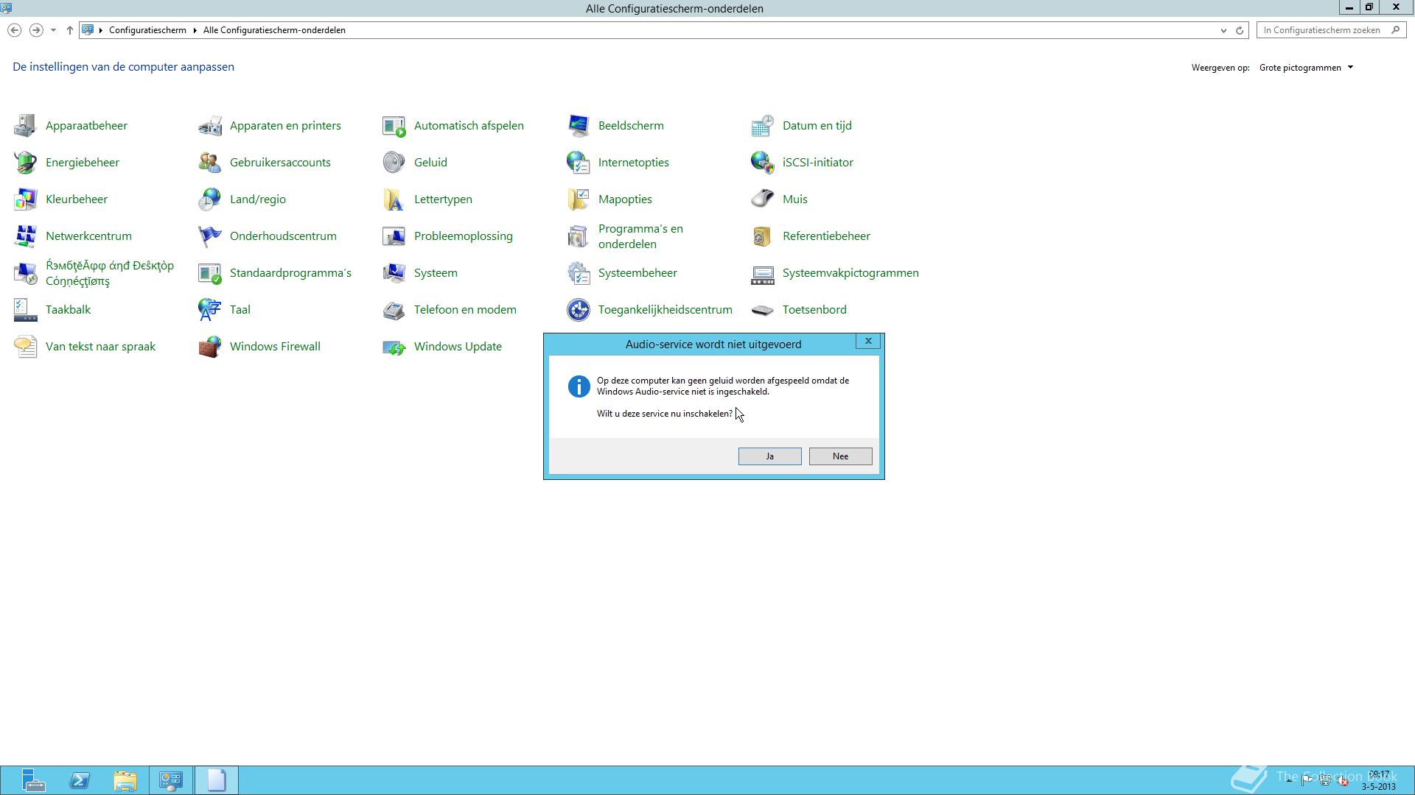1415x795 pixels.
Task: Click the Systeembeheer link
Action: [637, 273]
